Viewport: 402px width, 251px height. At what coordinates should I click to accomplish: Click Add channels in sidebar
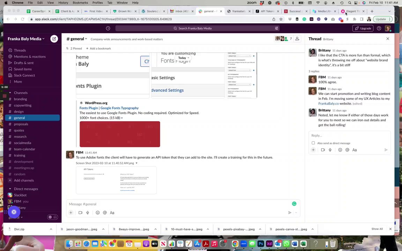point(24,180)
